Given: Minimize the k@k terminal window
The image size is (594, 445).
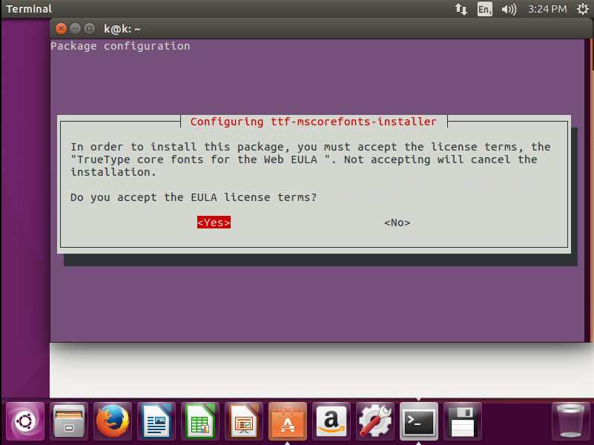Looking at the screenshot, I should [76, 28].
